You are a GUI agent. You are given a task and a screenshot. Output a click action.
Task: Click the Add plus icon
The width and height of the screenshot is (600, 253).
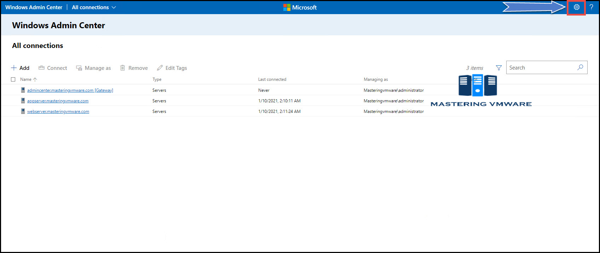(x=14, y=68)
